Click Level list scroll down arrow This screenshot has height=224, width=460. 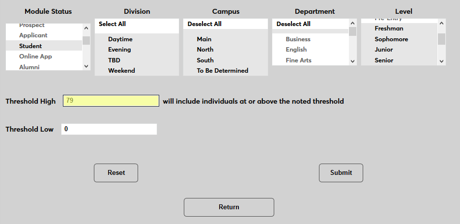click(x=441, y=61)
